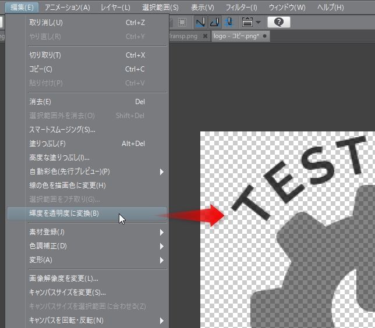Click the disabled やり直し(R) entry

(87, 37)
